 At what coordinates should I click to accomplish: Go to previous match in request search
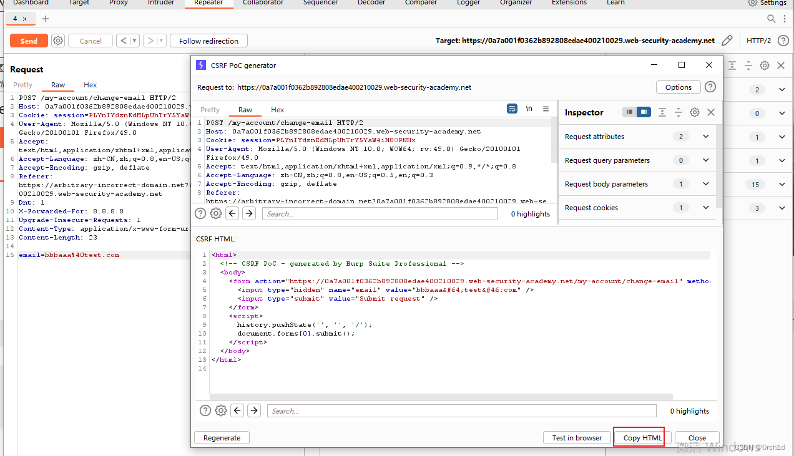pyautogui.click(x=232, y=214)
